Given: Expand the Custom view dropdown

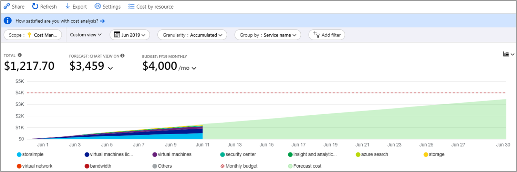Looking at the screenshot, I should 86,35.
